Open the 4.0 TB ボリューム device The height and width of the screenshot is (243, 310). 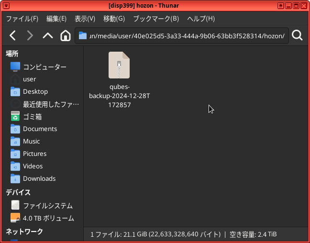coord(48,218)
